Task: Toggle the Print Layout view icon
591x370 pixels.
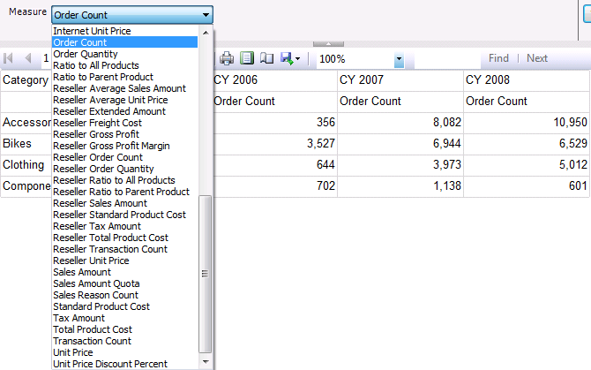Action: (247, 58)
